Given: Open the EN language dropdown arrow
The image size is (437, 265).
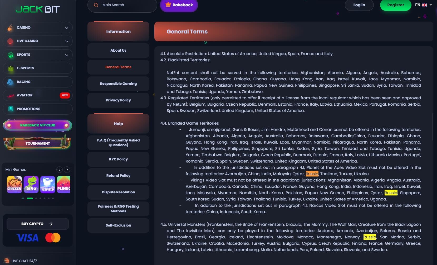Looking at the screenshot, I should 431,5.
